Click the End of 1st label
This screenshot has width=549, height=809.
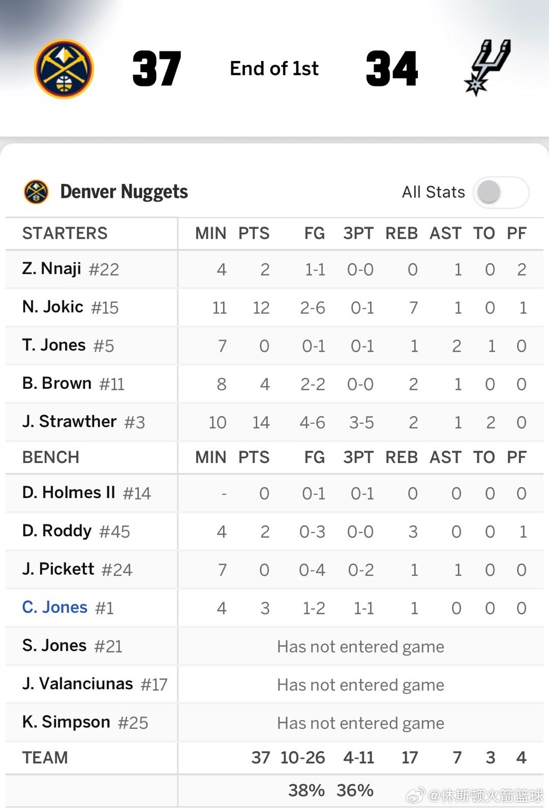pos(274,69)
